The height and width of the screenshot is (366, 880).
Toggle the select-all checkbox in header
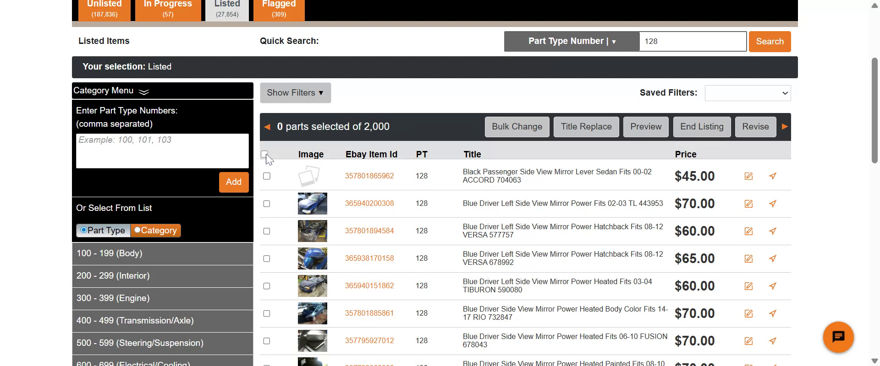(264, 154)
